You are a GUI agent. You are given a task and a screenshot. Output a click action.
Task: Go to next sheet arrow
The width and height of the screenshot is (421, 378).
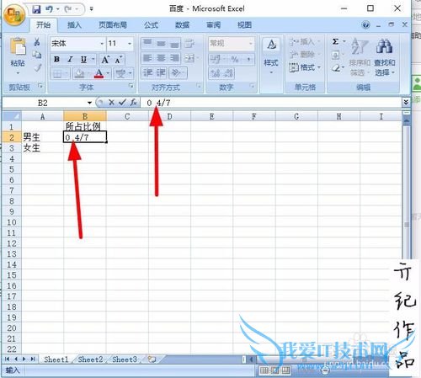[24, 359]
